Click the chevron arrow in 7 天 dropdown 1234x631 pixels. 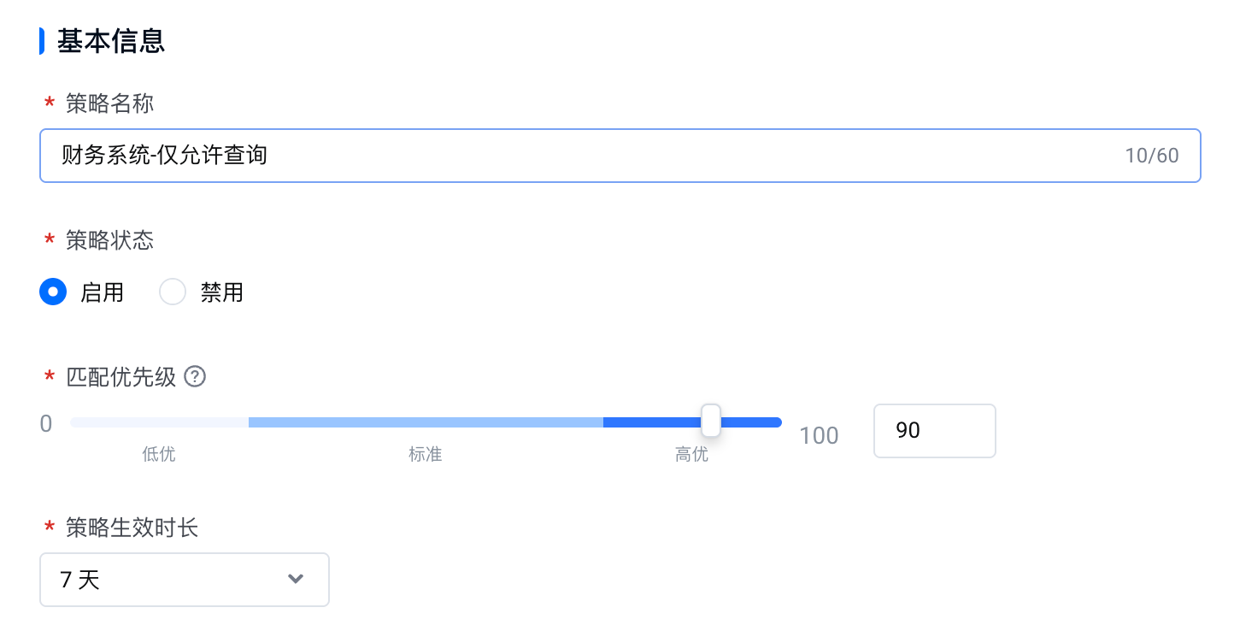click(296, 580)
